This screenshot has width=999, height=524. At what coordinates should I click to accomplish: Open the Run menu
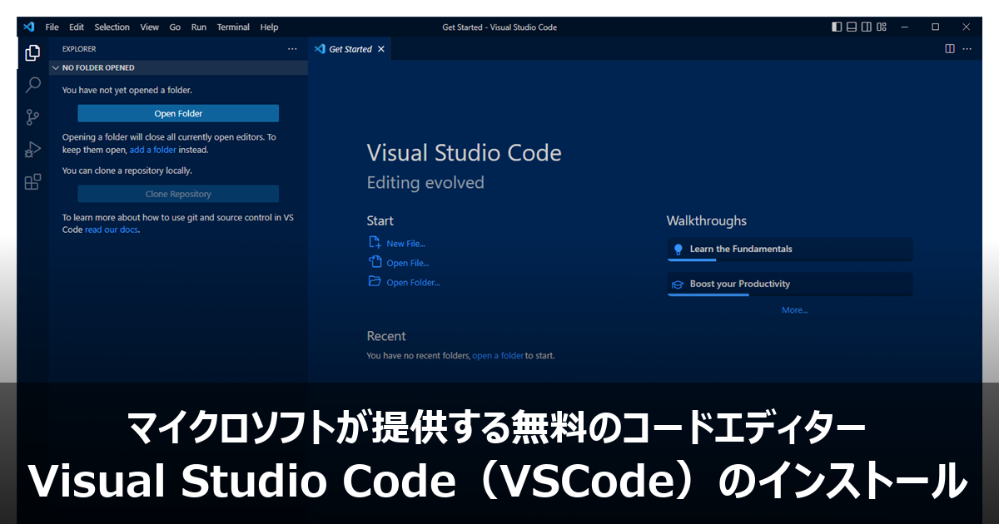coord(199,27)
